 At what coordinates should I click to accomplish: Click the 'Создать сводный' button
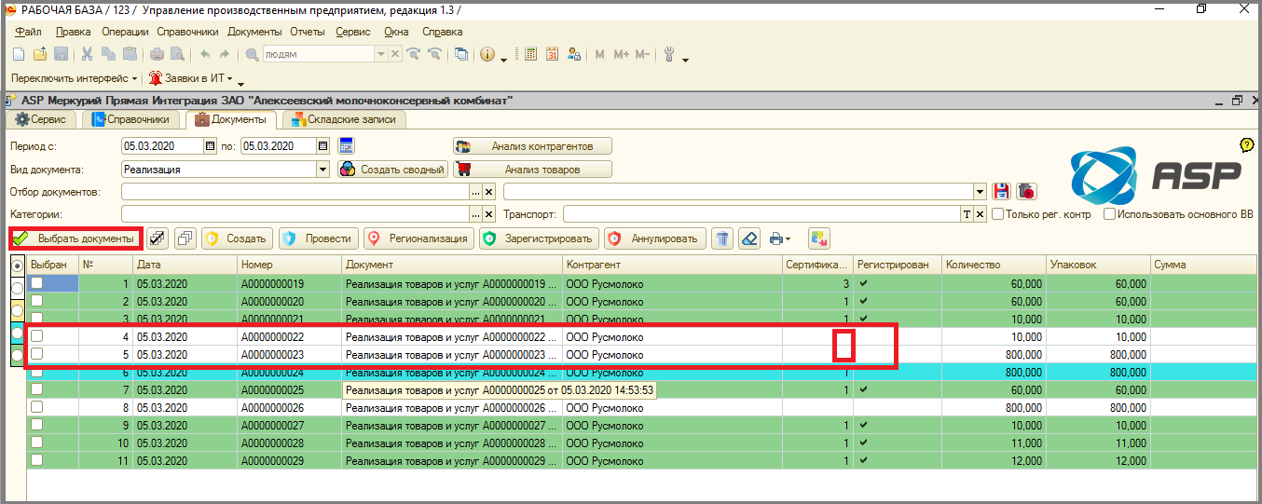[392, 170]
